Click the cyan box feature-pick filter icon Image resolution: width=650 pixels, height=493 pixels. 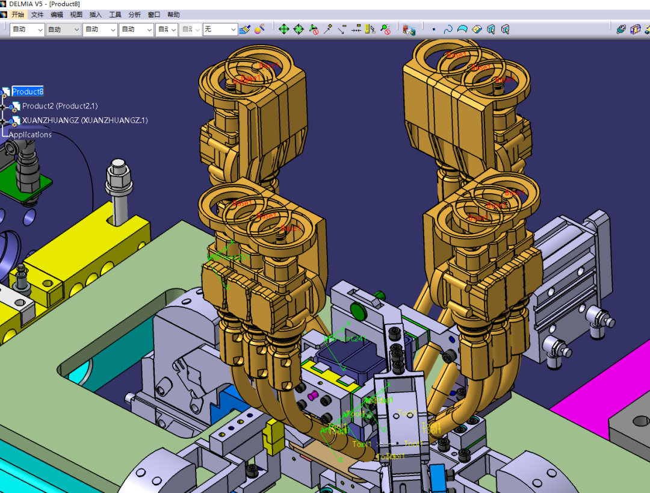491,29
